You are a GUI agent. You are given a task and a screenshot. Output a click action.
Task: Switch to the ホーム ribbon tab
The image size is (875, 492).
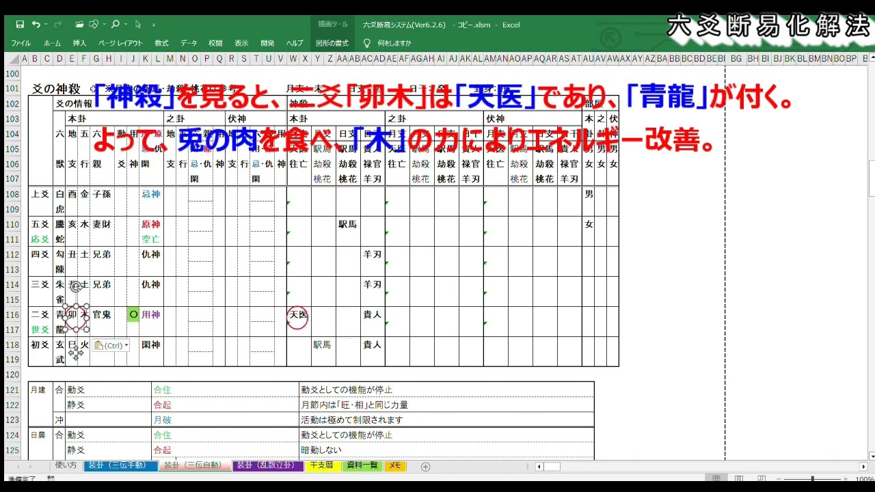pyautogui.click(x=52, y=43)
